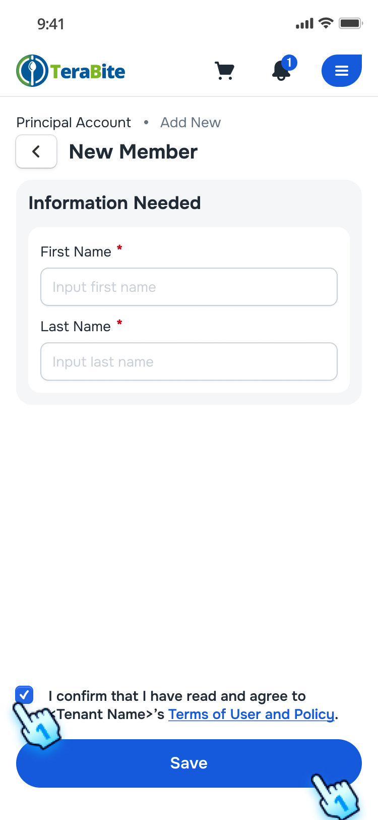Open the hamburger navigation menu
This screenshot has height=820, width=378.
341,71
